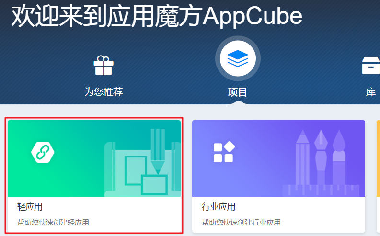Viewport: 380px width, 236px height.
Task: Click the hexagon chain-link icon in 轻应用 card
Action: 43,152
